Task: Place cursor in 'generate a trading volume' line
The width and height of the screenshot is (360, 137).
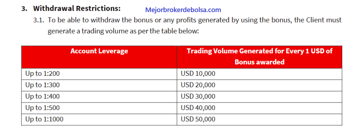Action: pos(123,31)
